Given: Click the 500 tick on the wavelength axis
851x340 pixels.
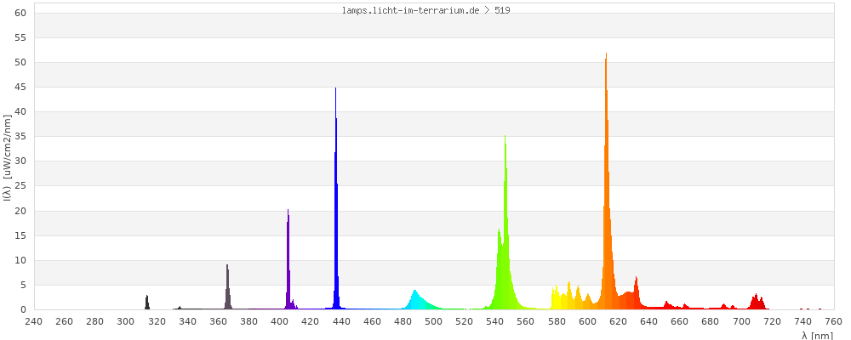Looking at the screenshot, I should click(434, 321).
